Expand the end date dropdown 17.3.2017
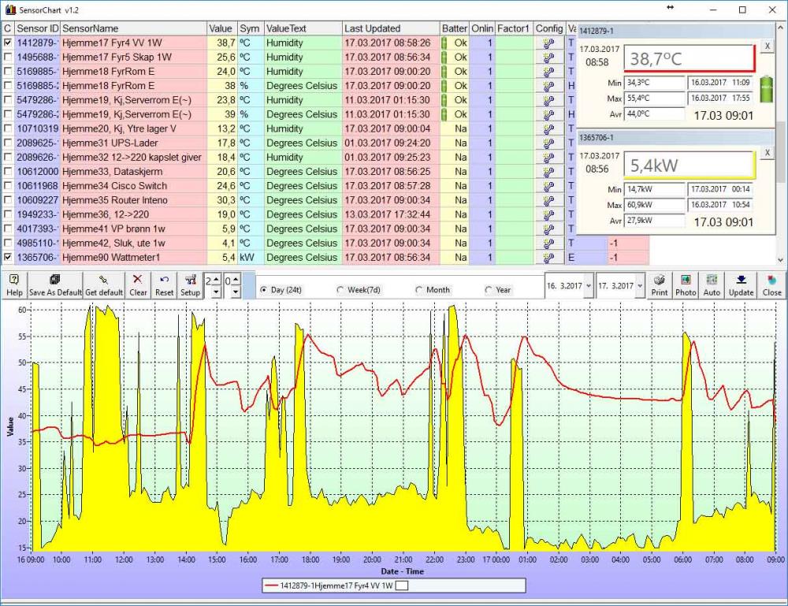 [638, 285]
